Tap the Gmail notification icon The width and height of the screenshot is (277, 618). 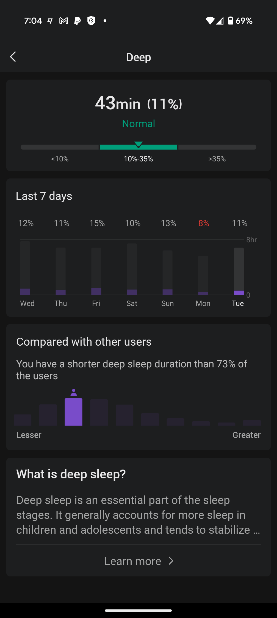(x=64, y=21)
